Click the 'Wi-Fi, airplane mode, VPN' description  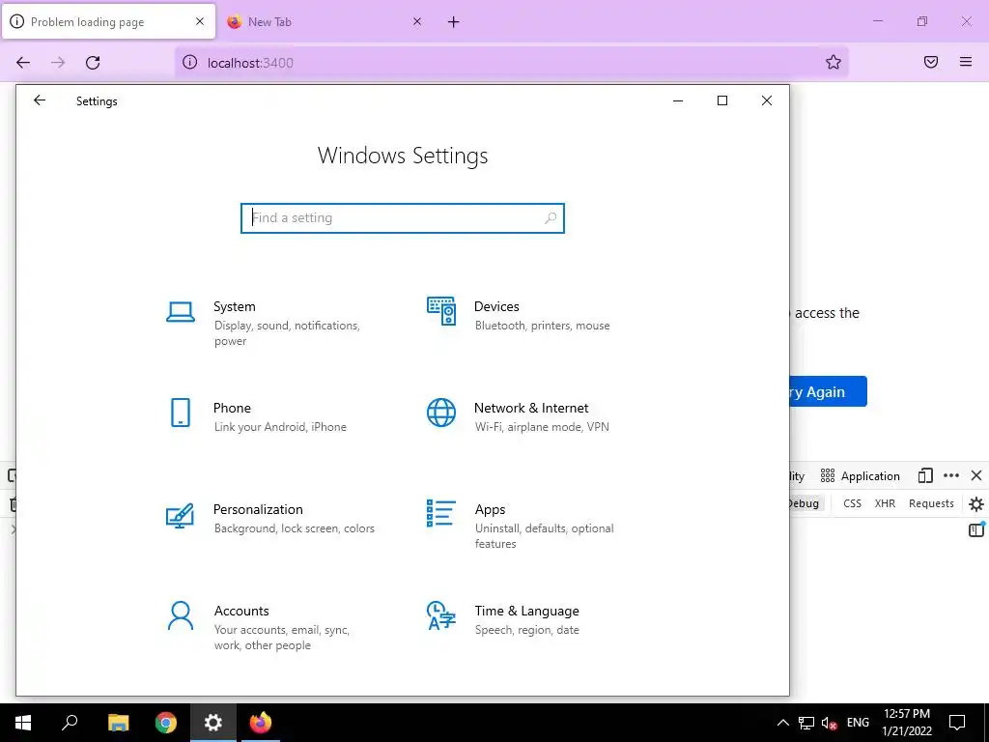[x=542, y=426]
